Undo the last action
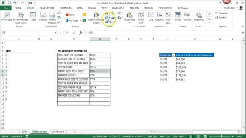 (15, 3)
